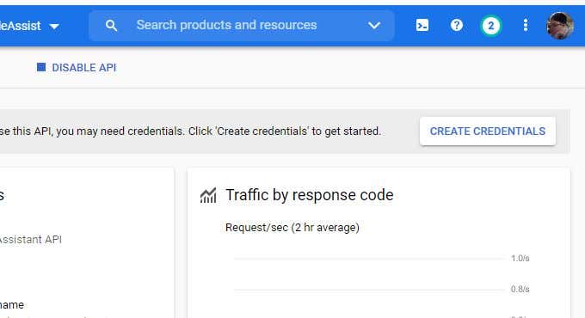Viewport: 585px width, 318px height.
Task: Click the CREATE CREDENTIALS button
Action: (488, 131)
